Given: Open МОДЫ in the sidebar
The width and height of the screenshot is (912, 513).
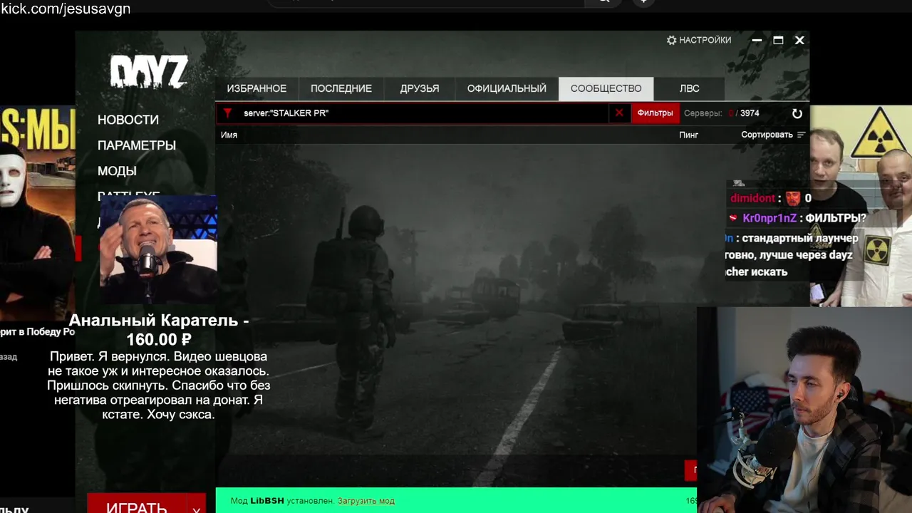Looking at the screenshot, I should (x=117, y=171).
